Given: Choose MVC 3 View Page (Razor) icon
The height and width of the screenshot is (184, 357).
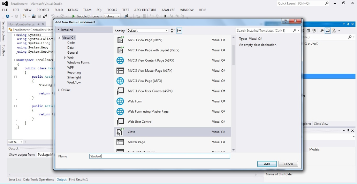Looking at the screenshot, I should [120, 40].
